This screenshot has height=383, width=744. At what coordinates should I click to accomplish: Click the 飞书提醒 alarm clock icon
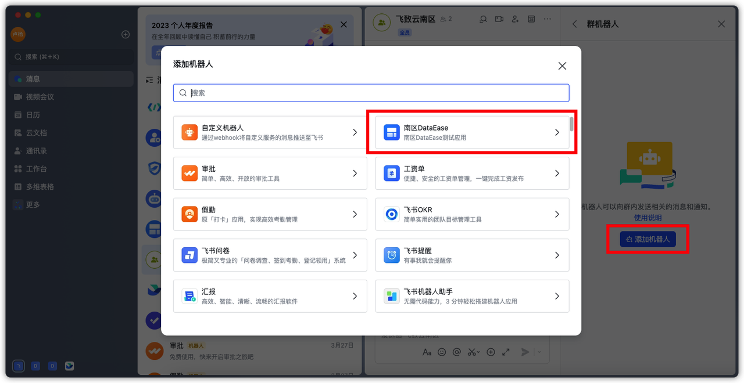392,255
